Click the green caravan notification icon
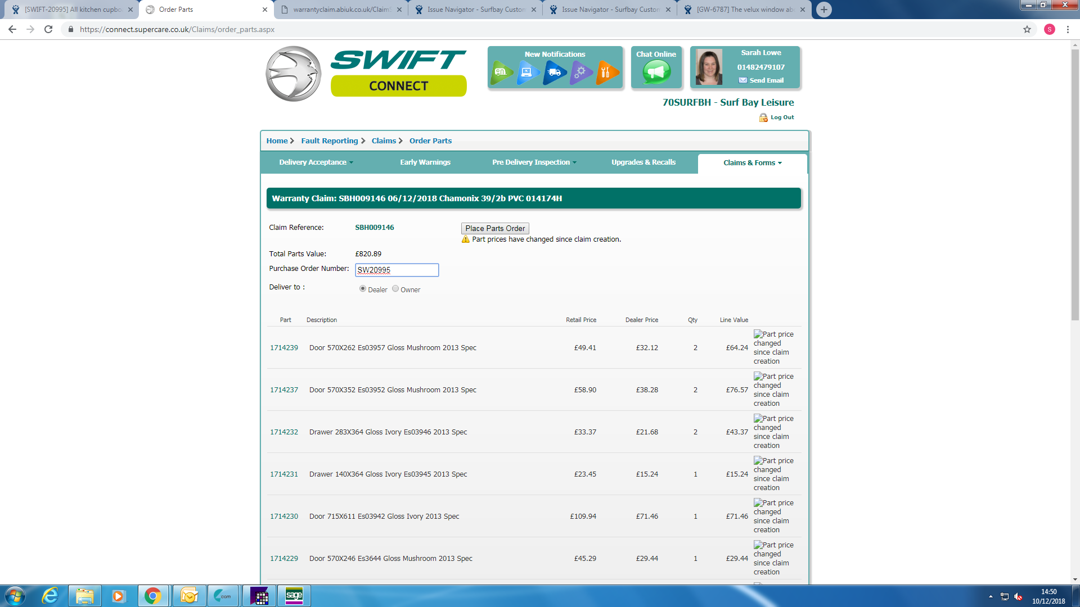 tap(501, 73)
